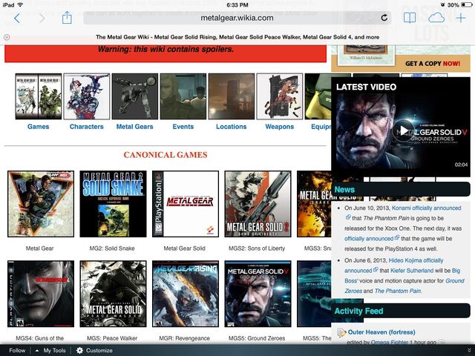The image size is (475, 356).
Task: Open the Events category link
Action: tap(183, 127)
